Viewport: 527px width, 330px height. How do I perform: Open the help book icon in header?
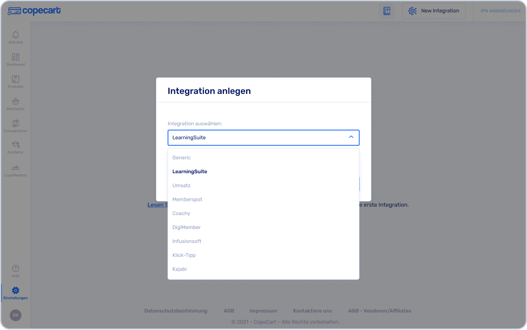pos(387,11)
